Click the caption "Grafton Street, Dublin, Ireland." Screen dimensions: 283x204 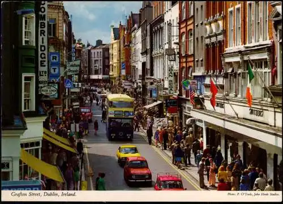44,194
